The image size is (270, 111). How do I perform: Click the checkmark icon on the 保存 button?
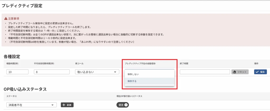(x=257, y=72)
